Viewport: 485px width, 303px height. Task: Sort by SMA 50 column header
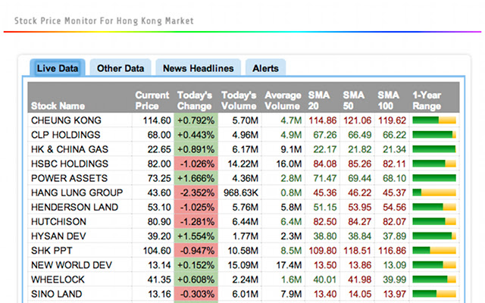point(354,101)
